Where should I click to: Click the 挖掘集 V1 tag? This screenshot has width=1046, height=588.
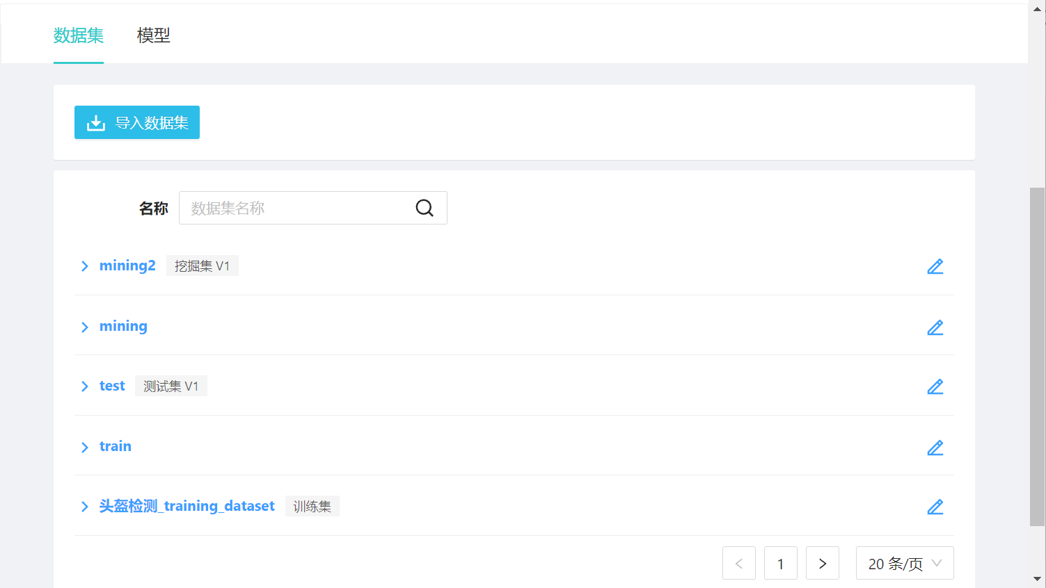[203, 266]
